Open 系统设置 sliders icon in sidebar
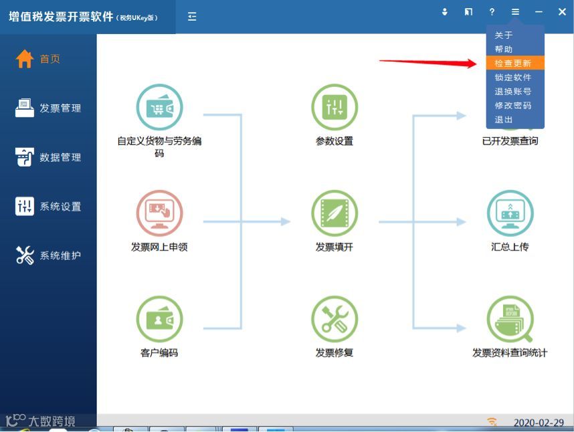The width and height of the screenshot is (574, 432). pyautogui.click(x=25, y=206)
